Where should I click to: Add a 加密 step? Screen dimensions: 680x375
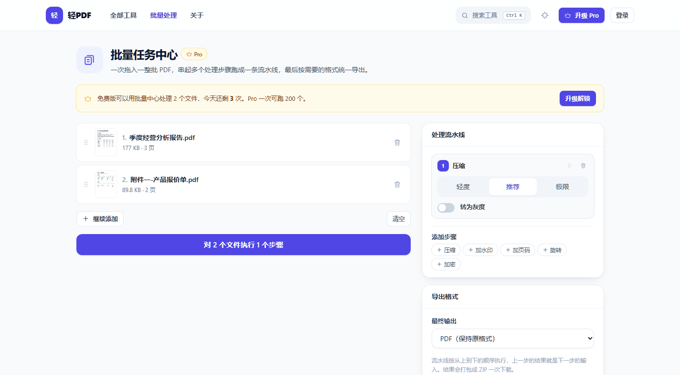click(446, 264)
